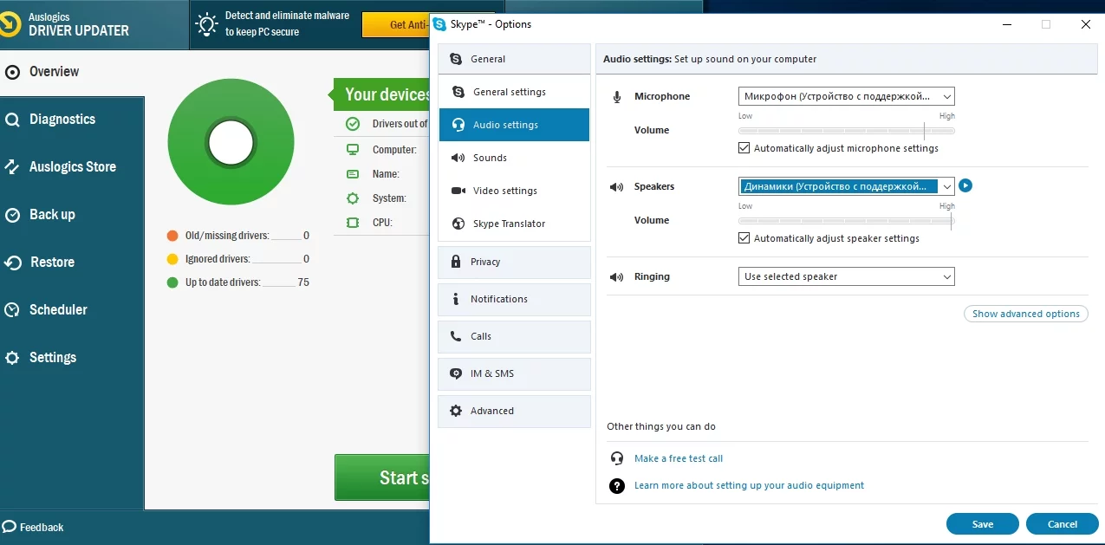Open General settings in Skype Options
1105x545 pixels.
pos(514,92)
